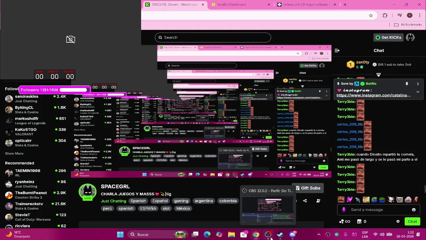Click the Get KICKs button
426x240 pixels.
pos(388,37)
